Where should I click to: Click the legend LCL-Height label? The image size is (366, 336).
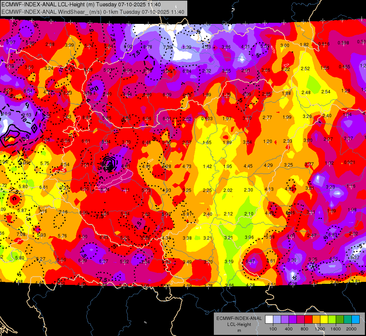coord(239,324)
